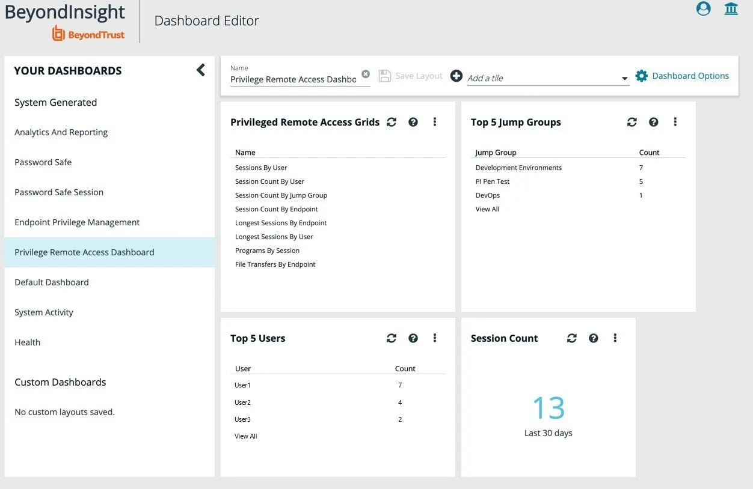Open the user profile icon
The height and width of the screenshot is (489, 753).
coord(703,9)
